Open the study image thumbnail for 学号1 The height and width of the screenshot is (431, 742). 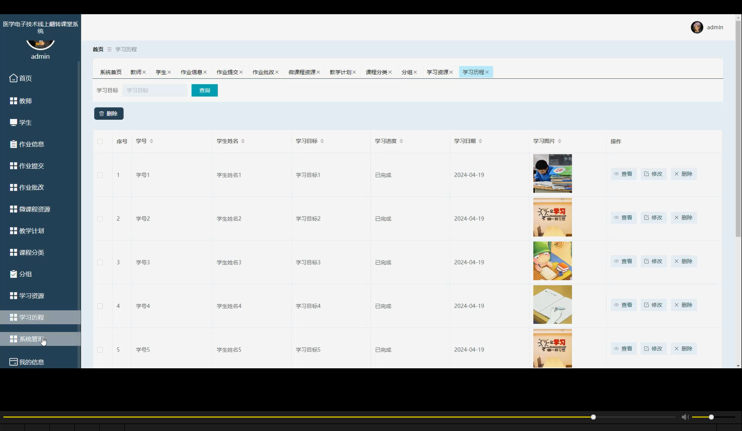pos(552,173)
